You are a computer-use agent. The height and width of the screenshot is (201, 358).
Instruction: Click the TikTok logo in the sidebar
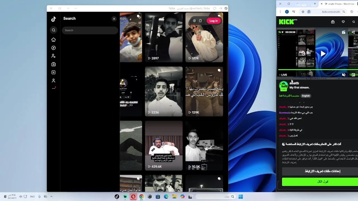coord(53,19)
